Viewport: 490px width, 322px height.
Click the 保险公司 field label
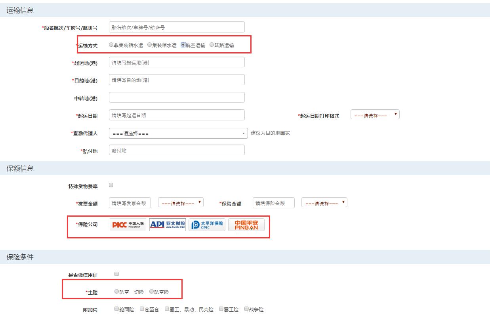(x=87, y=225)
